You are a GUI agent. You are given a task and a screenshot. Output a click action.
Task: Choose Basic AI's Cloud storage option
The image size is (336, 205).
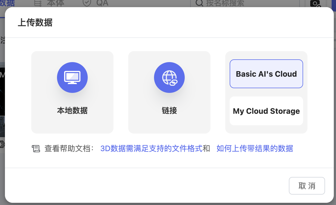(266, 74)
